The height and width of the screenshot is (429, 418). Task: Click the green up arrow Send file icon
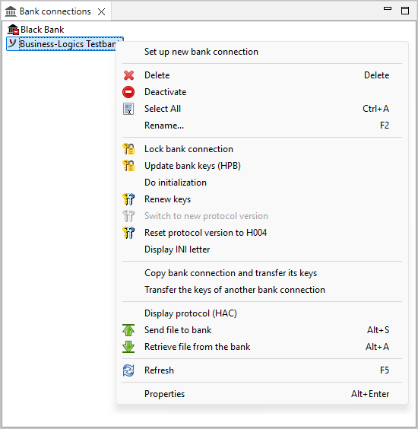pyautogui.click(x=128, y=330)
